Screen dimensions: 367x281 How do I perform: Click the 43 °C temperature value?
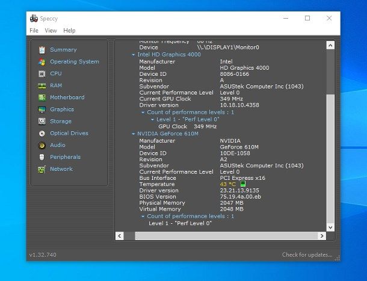point(228,184)
